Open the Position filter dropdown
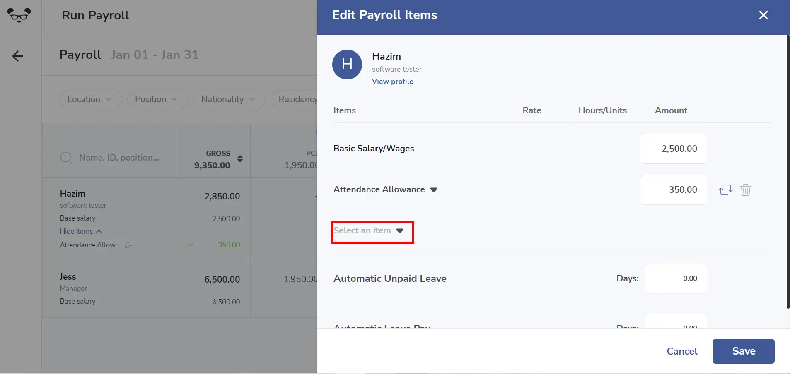Viewport: 790px width, 374px height. 157,99
